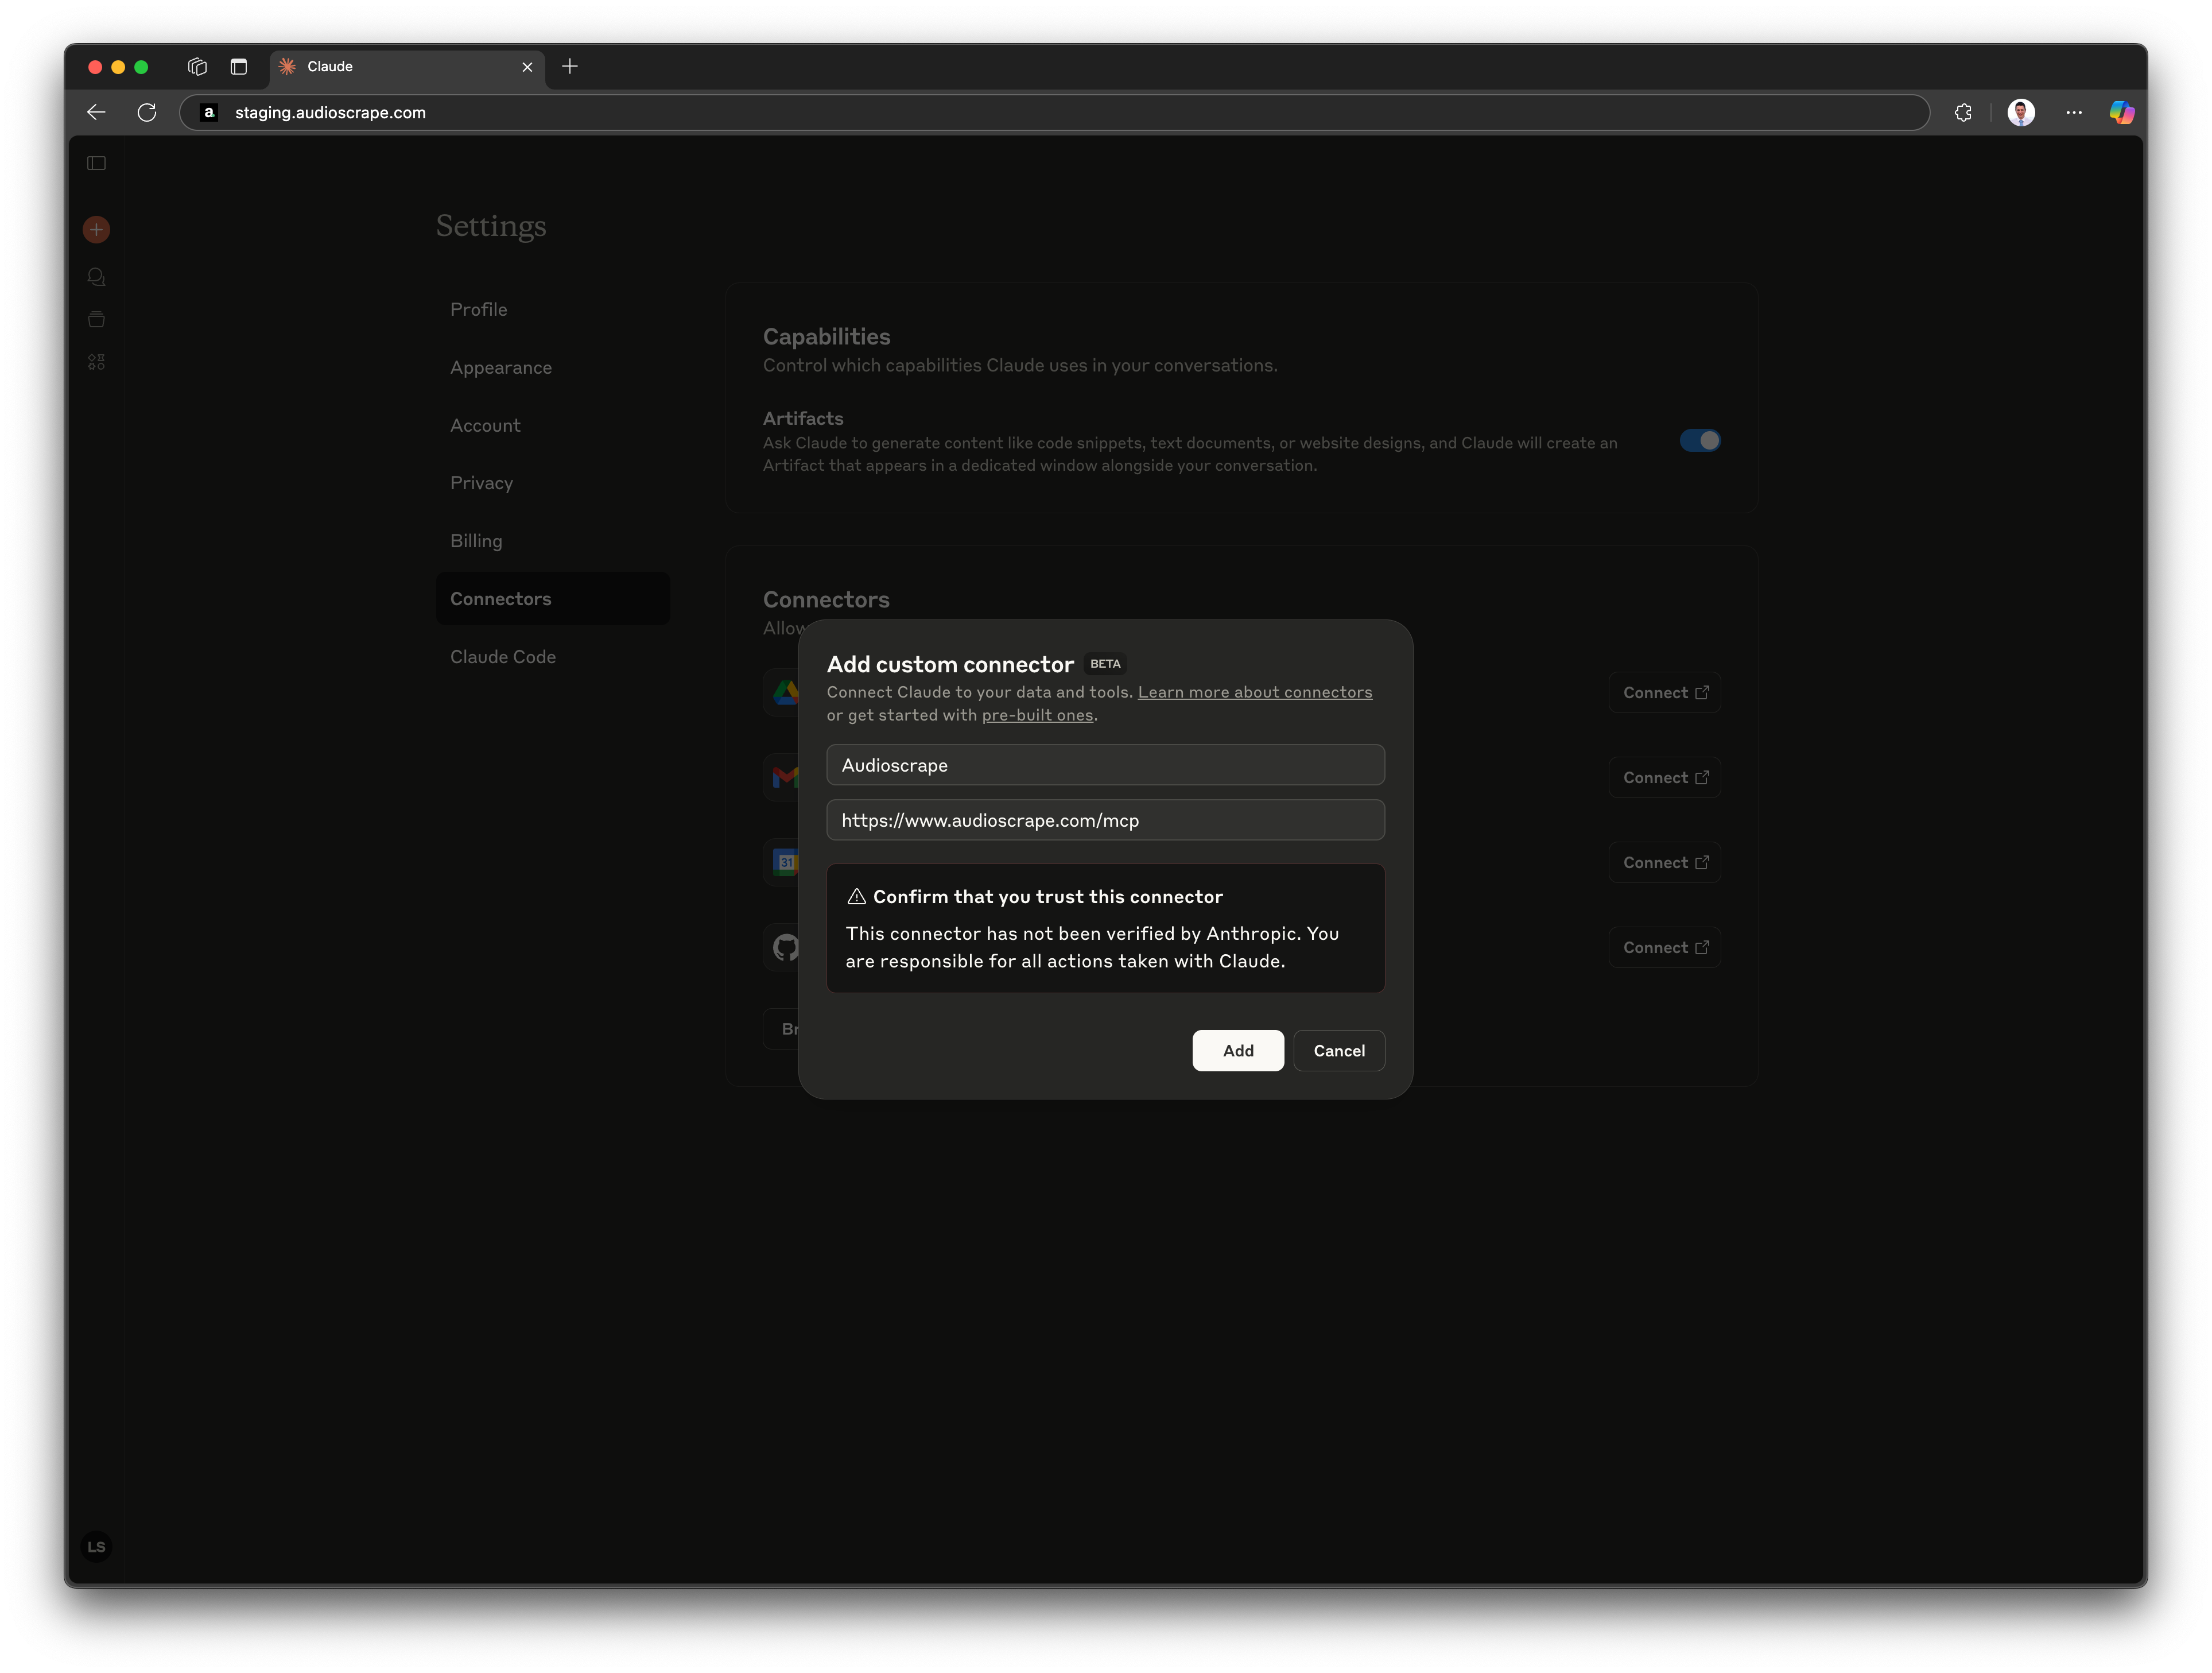Open the Privacy settings section

[x=553, y=483]
